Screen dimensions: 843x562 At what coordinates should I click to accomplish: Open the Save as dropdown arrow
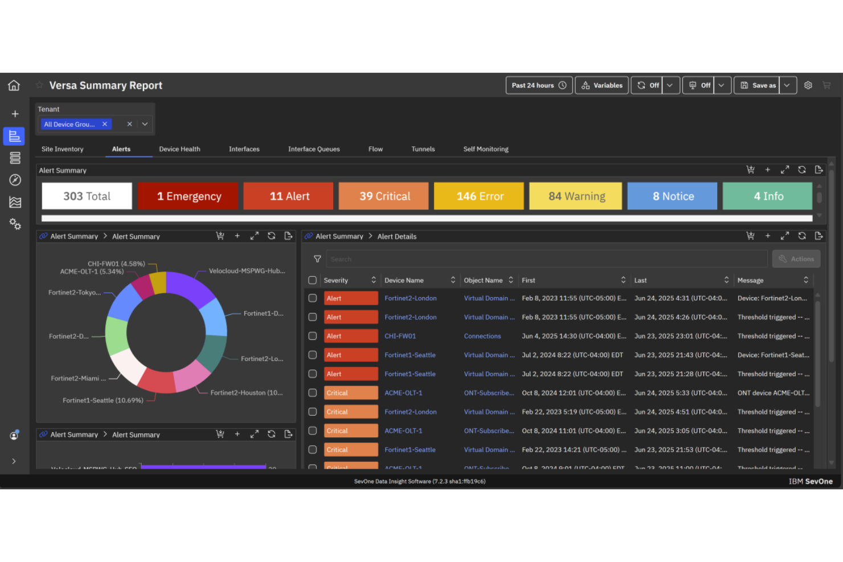coord(787,85)
